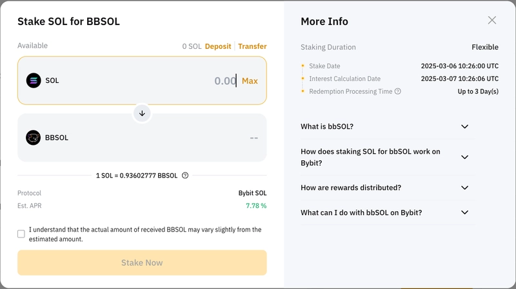Click the Bybit SOL protocol label

(252, 193)
